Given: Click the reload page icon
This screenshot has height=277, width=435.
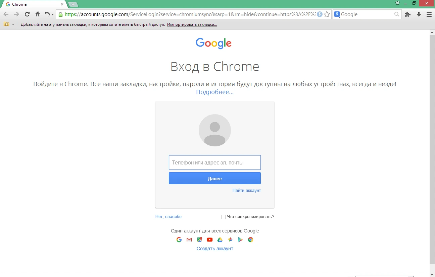Looking at the screenshot, I should coord(27,14).
